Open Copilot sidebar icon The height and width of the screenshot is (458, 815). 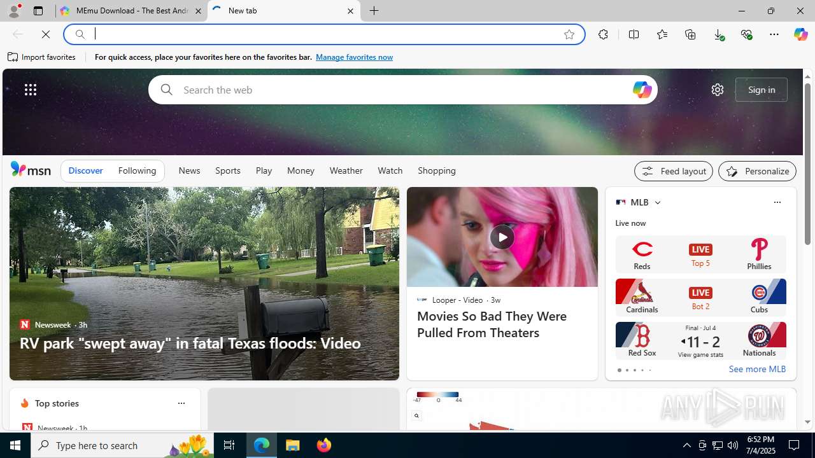800,34
